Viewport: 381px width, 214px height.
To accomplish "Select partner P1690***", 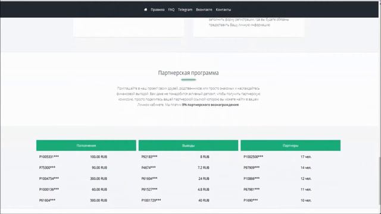I will [x=251, y=200].
